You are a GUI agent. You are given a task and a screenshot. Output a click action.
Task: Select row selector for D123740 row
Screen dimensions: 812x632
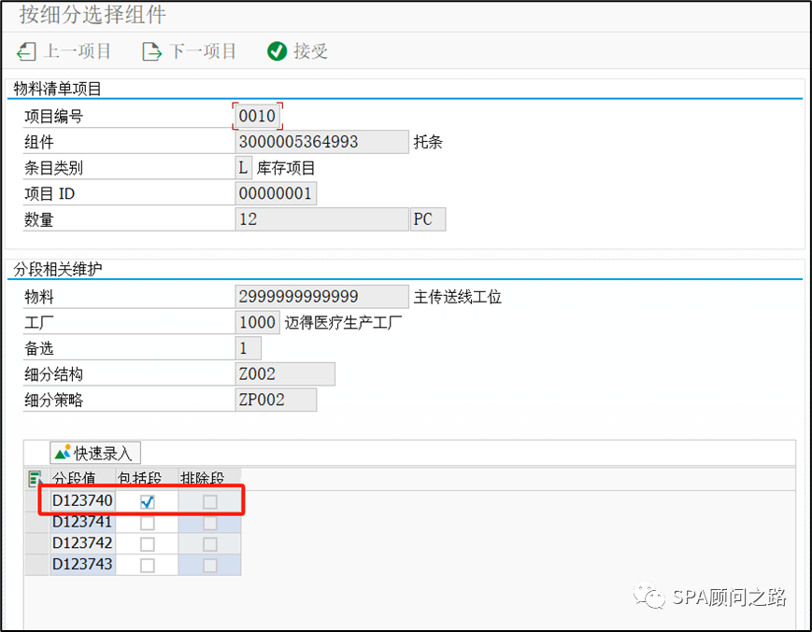click(x=37, y=501)
